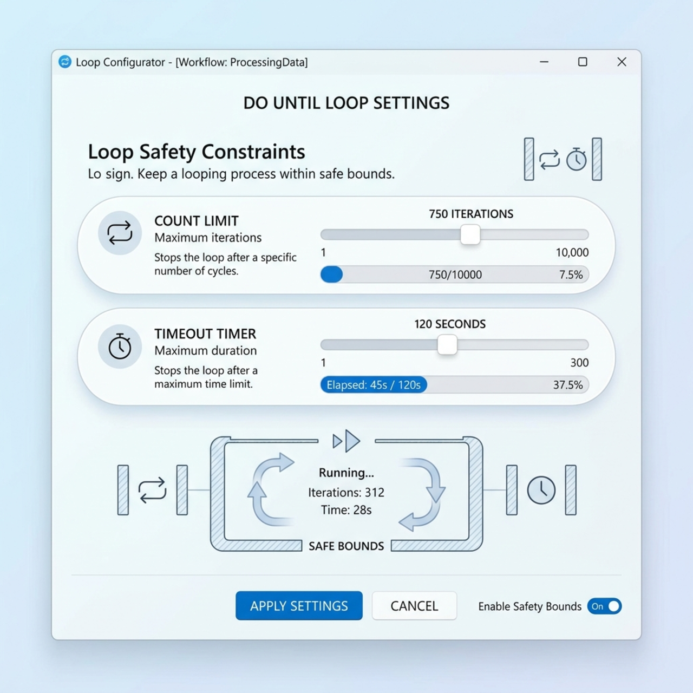Close the Loop Configurator window

[x=622, y=62]
